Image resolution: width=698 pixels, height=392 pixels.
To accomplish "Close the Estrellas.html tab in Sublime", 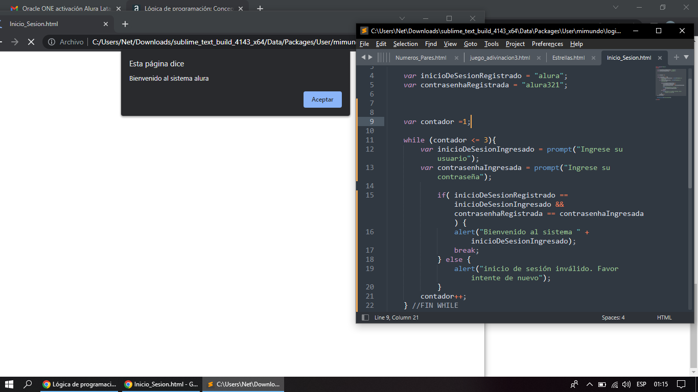I will [x=593, y=58].
